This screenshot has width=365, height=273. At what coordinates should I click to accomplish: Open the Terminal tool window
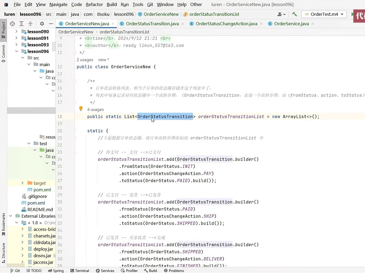click(80, 270)
